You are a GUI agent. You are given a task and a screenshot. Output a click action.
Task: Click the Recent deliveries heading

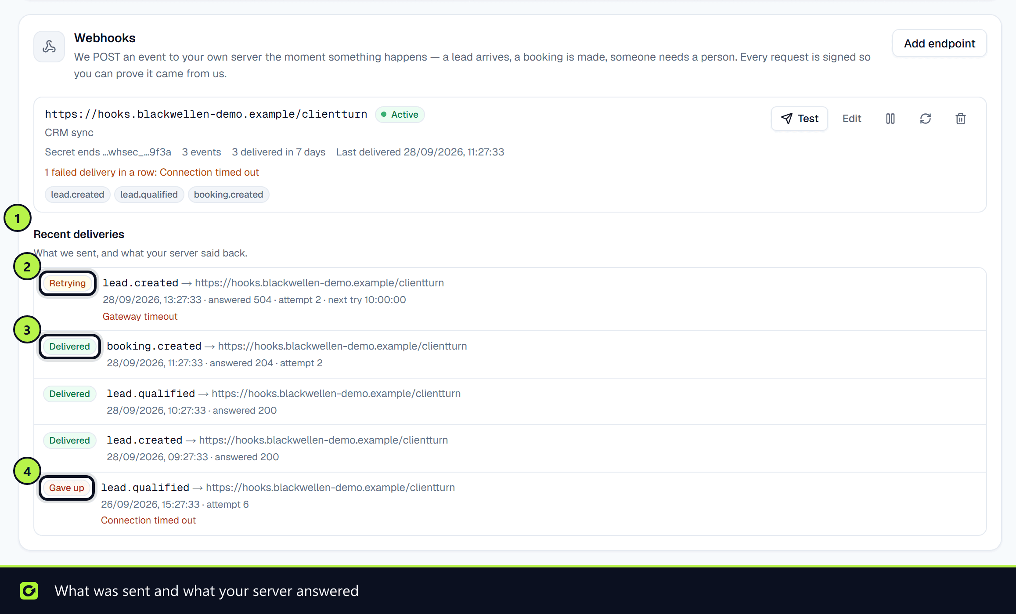tap(79, 235)
